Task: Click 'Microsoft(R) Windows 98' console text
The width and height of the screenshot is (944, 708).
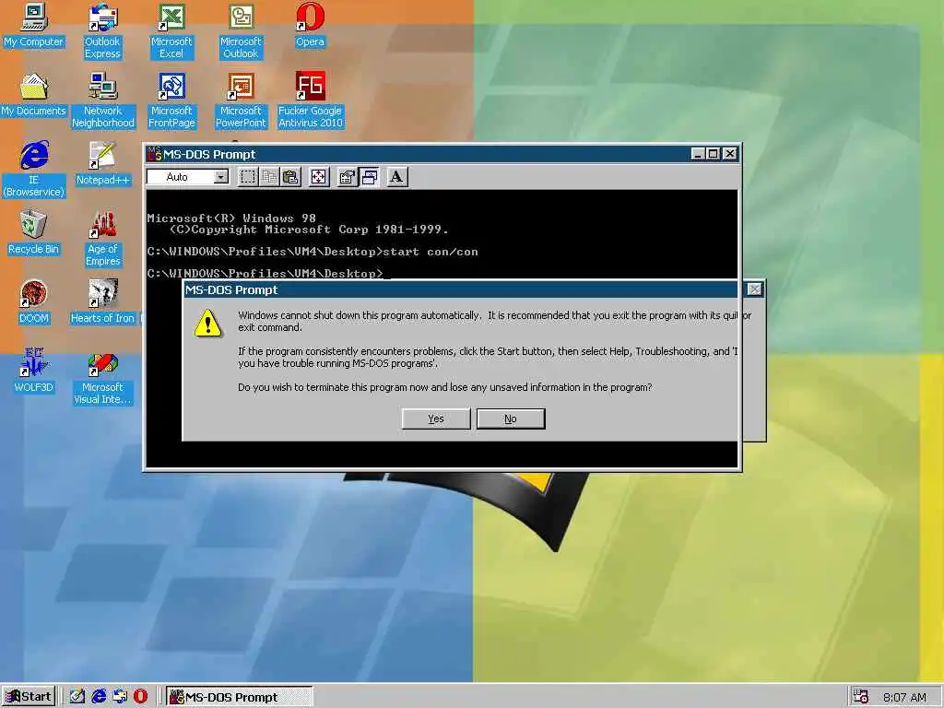Action: point(231,218)
